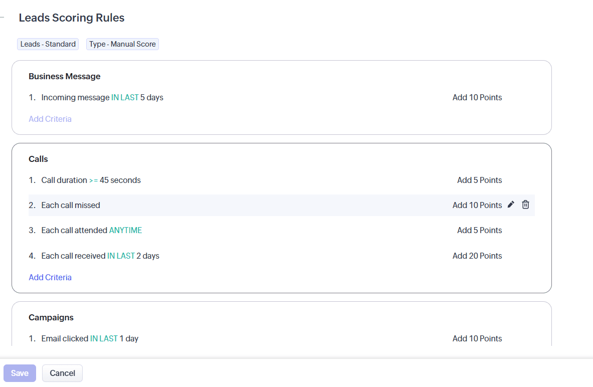Image resolution: width=593 pixels, height=387 pixels.
Task: Click 'Add 10 Points' on Incoming message rule
Action: [477, 97]
